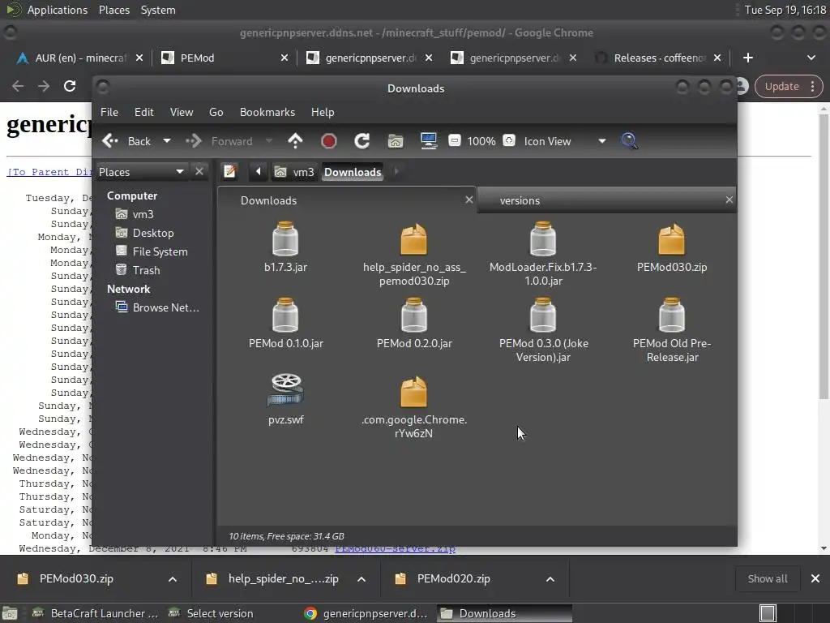The height and width of the screenshot is (623, 830).
Task: Open the Computer toolbar icon
Action: [x=429, y=141]
